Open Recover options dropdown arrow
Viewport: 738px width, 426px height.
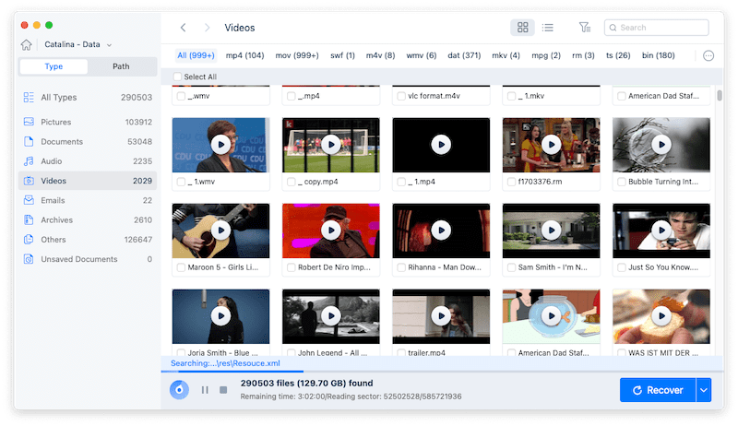point(704,390)
